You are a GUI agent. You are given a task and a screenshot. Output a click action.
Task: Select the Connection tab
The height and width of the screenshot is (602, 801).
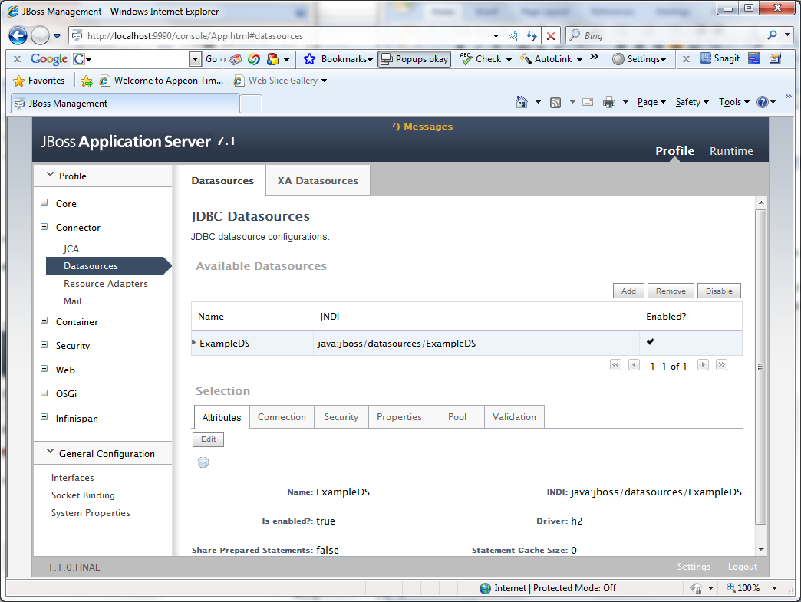282,417
